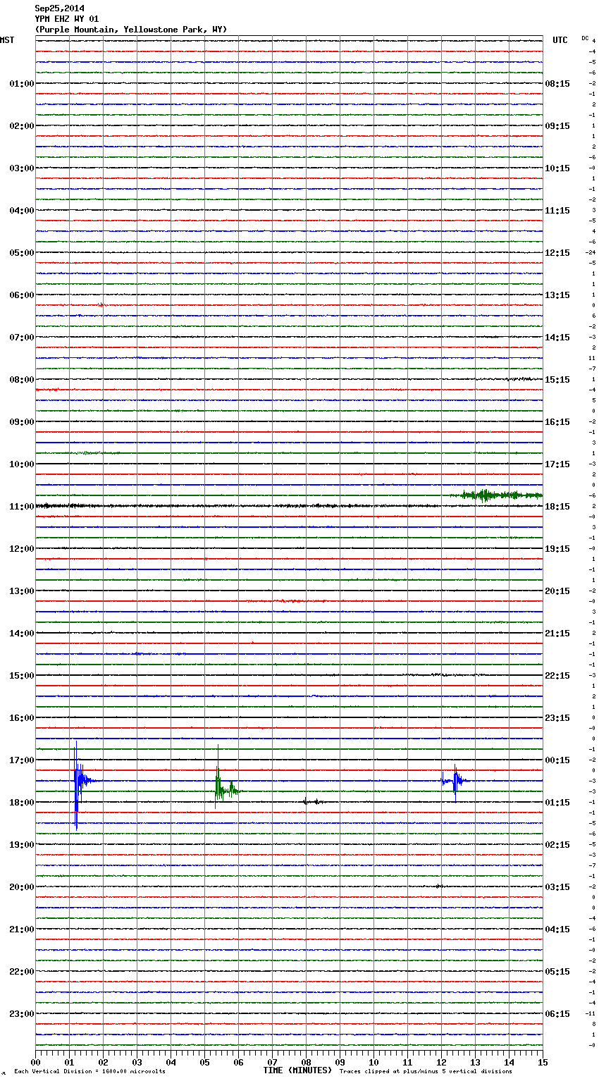This screenshot has height=1081, width=599.
Task: Click the 22:15 UTC time label
Action: [557, 676]
